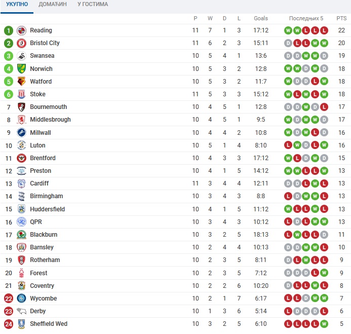Switch to the У ГОСТИМА tab
The width and height of the screenshot is (351, 334).
click(x=93, y=4)
